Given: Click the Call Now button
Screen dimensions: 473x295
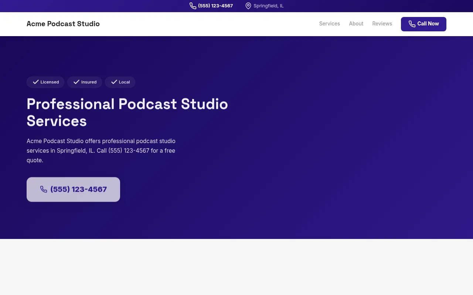Looking at the screenshot, I should [x=423, y=24].
